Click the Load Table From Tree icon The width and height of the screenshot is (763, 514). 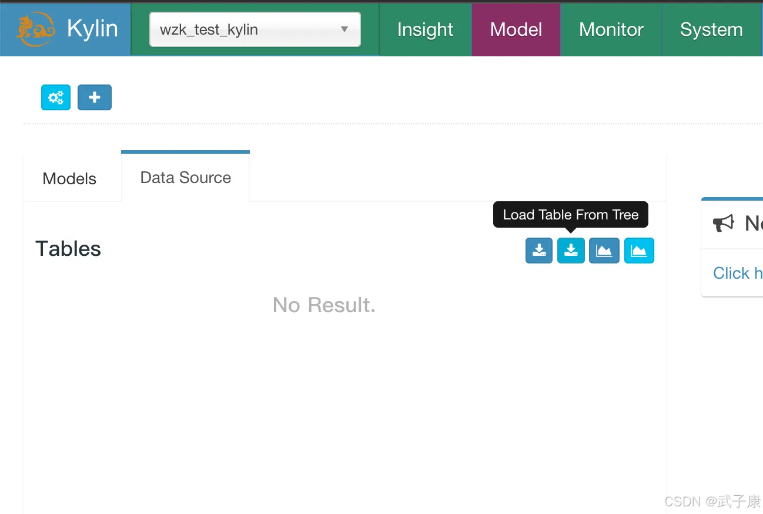571,251
